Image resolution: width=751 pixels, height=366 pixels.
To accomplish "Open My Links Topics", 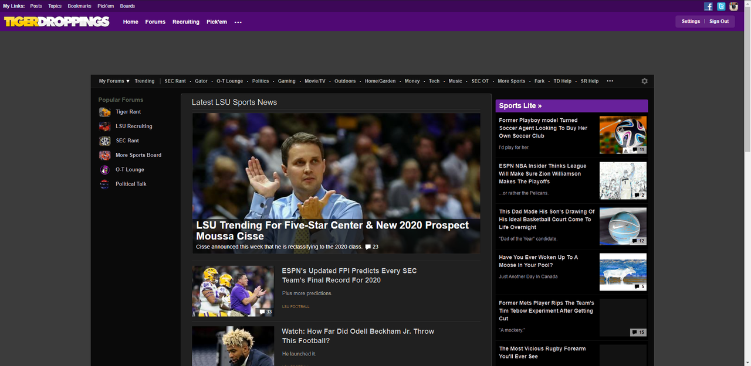I will point(55,6).
